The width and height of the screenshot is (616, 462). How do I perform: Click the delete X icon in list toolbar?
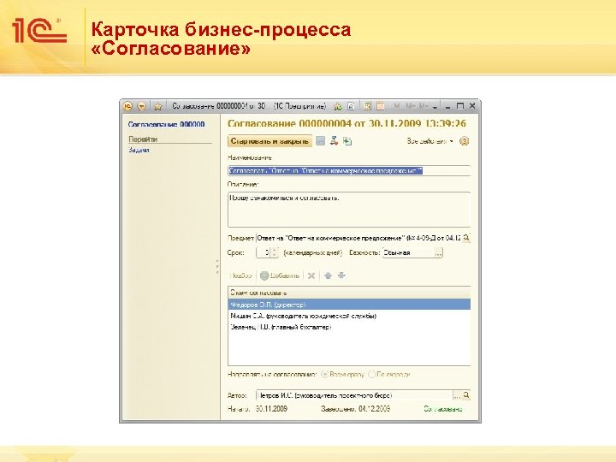pyautogui.click(x=311, y=275)
